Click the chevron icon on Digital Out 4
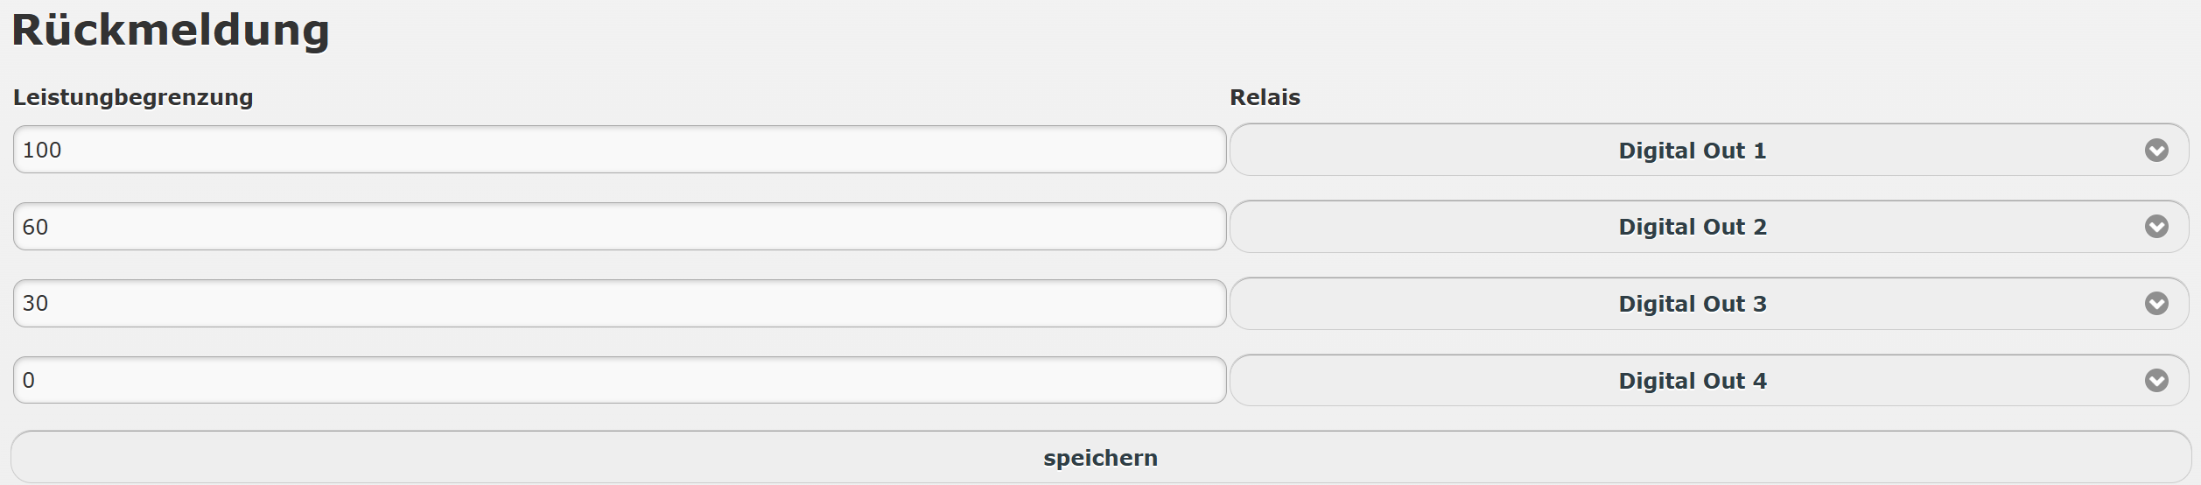 point(2156,381)
